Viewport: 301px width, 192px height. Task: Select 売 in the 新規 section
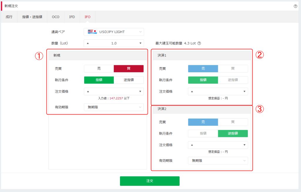pos(99,68)
